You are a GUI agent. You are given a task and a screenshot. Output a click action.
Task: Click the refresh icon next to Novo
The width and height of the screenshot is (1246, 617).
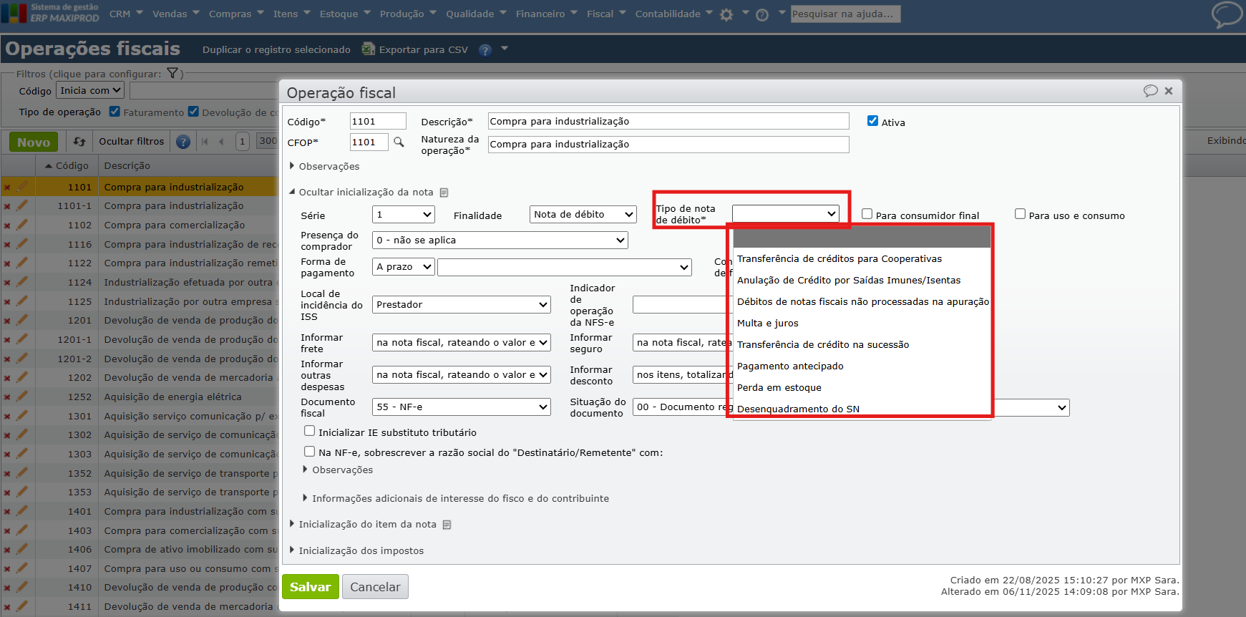pos(79,142)
